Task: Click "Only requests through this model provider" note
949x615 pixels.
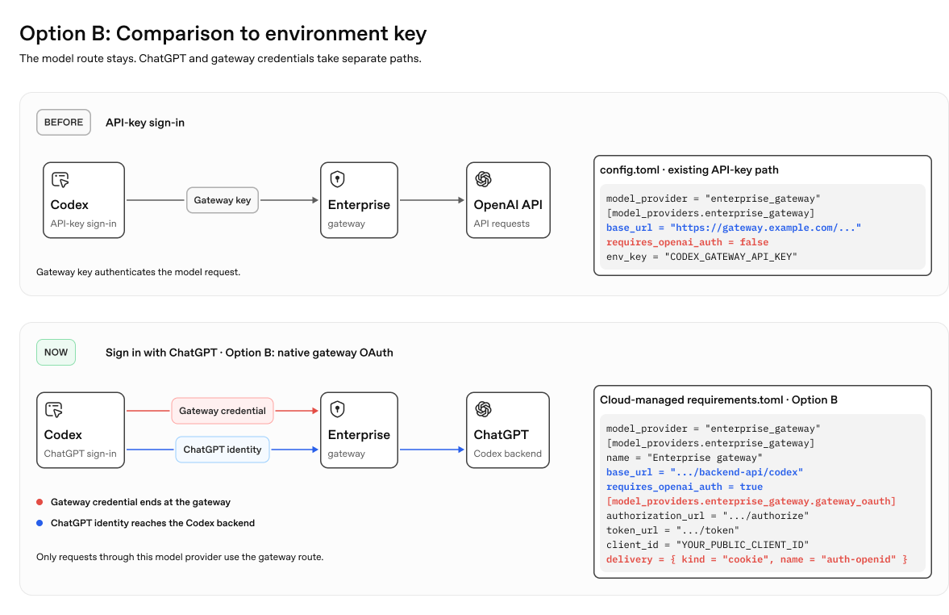Action: click(x=180, y=557)
